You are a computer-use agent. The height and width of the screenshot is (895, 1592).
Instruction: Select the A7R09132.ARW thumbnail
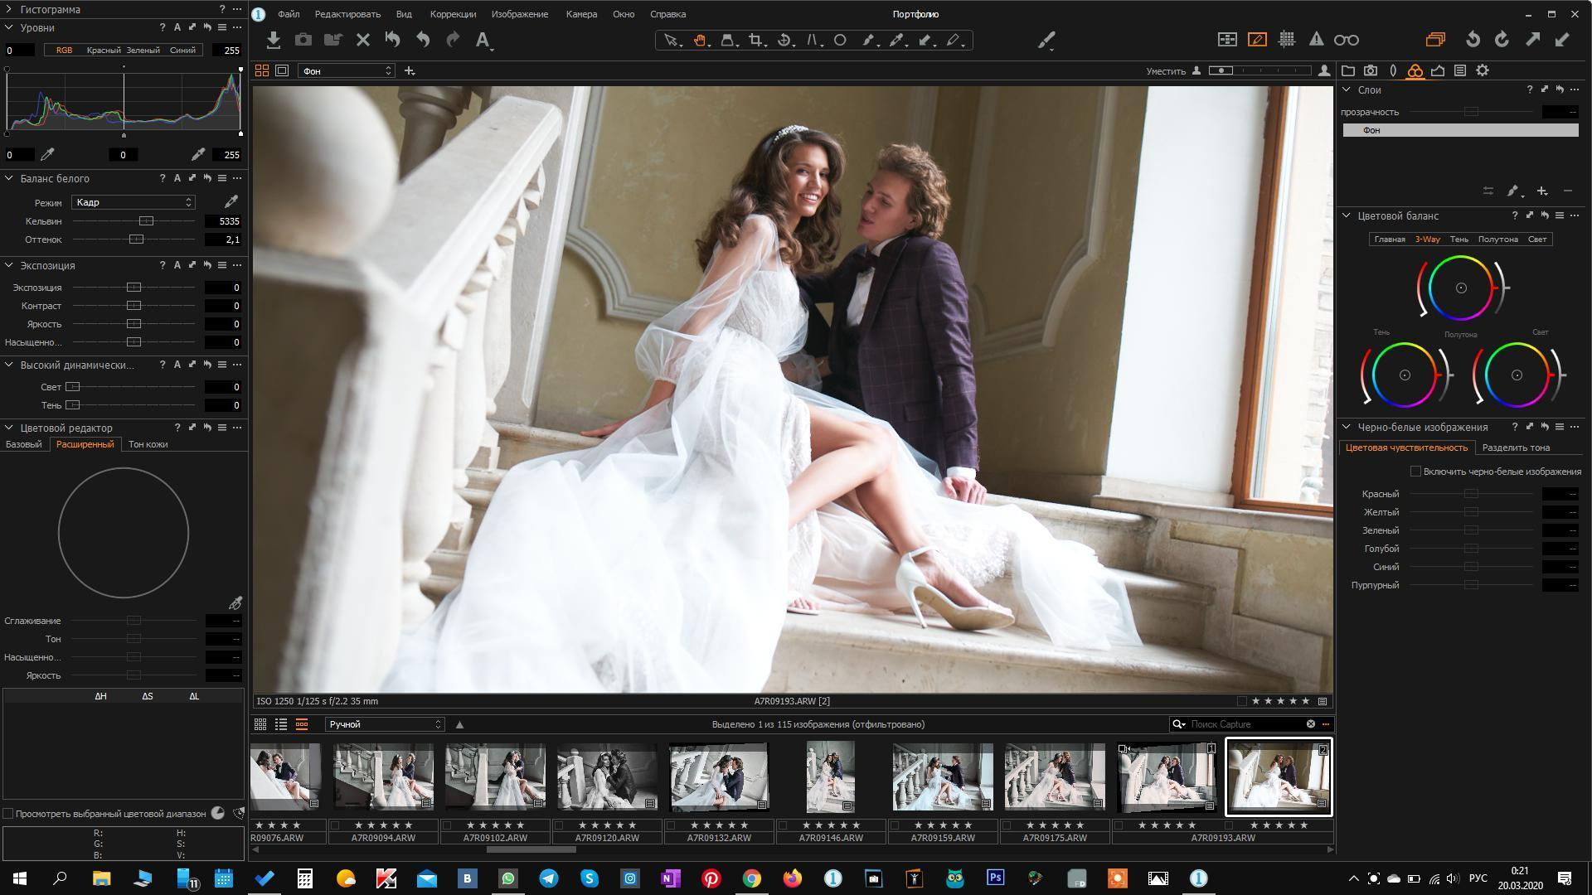(x=719, y=777)
